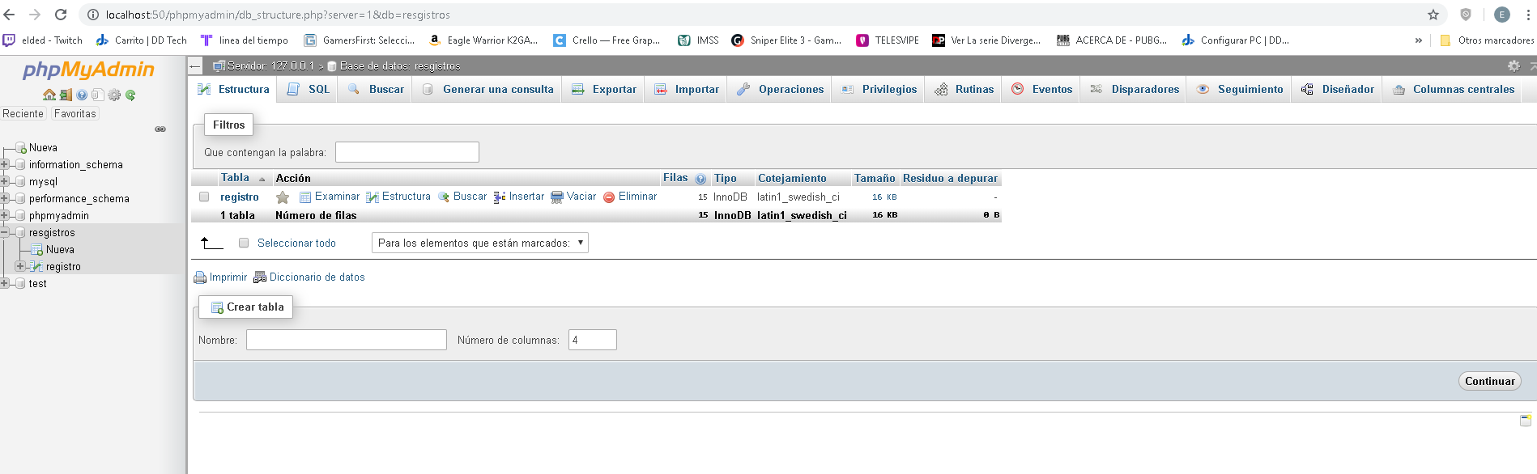Image resolution: width=1537 pixels, height=474 pixels.
Task: Click the Diccionario de datos link
Action: pos(316,277)
